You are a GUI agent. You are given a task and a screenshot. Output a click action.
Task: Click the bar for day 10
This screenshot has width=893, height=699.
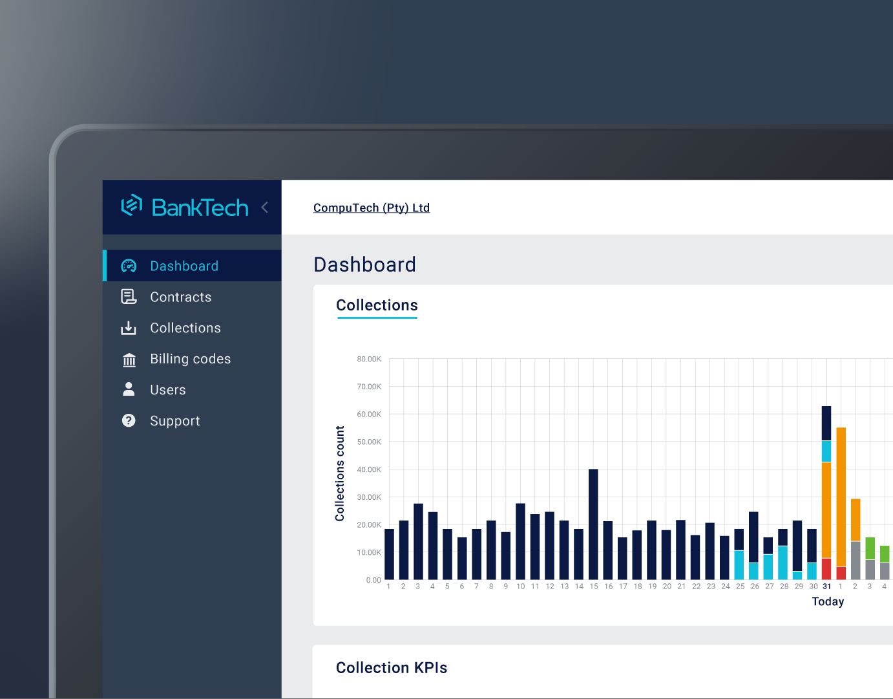pyautogui.click(x=520, y=541)
